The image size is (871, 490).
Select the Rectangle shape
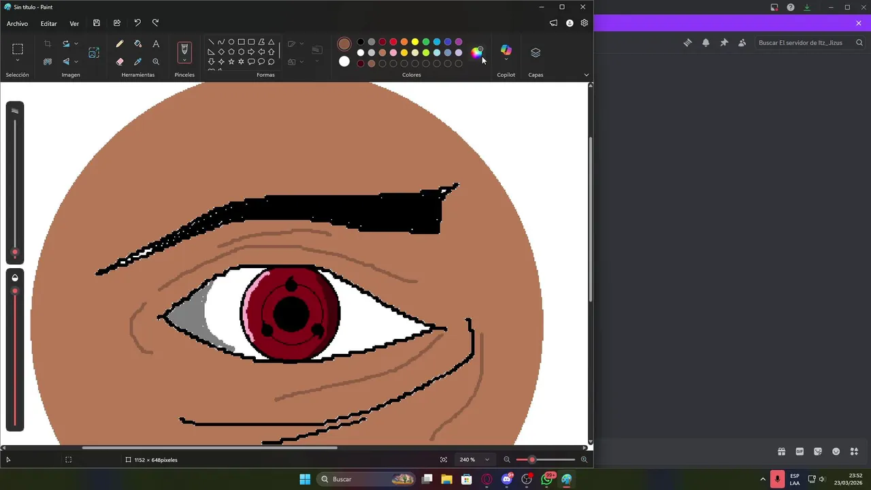tap(241, 42)
